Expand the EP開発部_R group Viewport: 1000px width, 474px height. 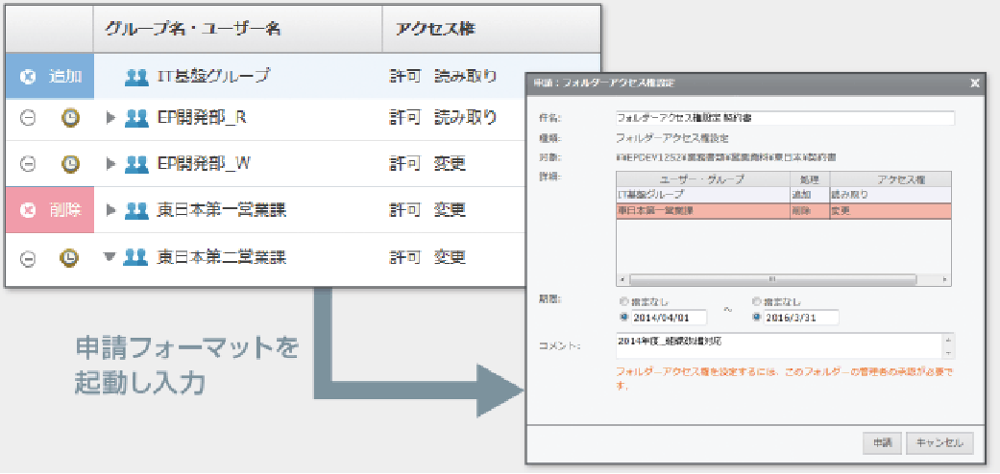tap(111, 118)
